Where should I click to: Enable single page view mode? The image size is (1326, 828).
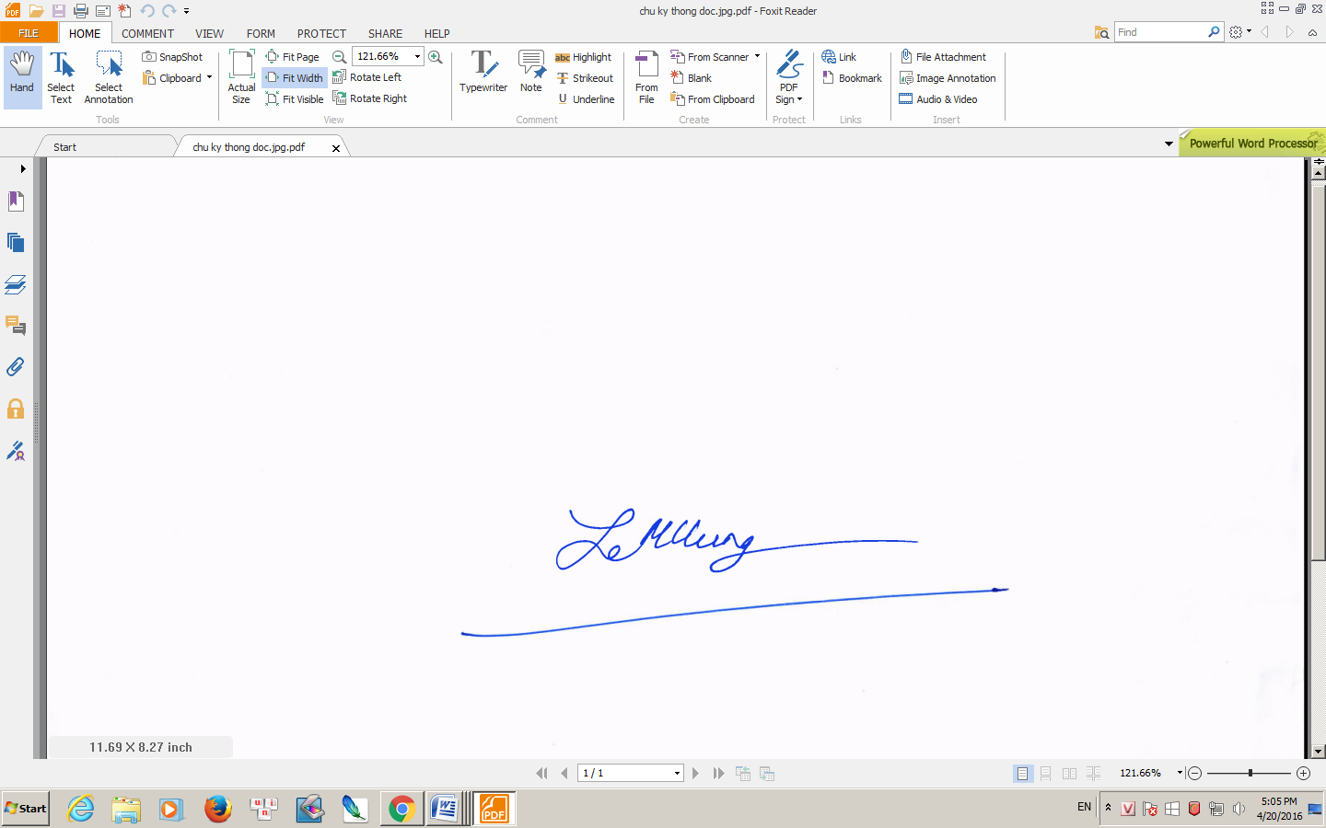[1022, 774]
